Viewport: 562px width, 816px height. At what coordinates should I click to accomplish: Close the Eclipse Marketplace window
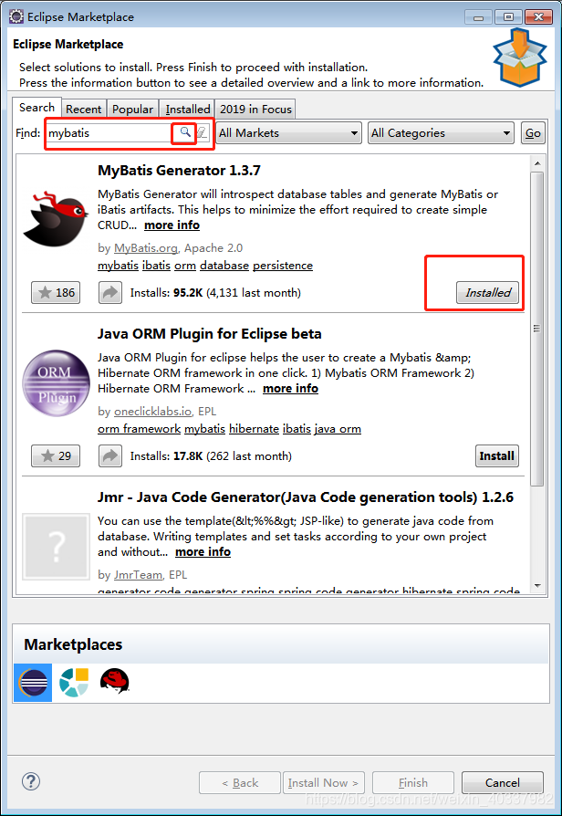tap(538, 17)
